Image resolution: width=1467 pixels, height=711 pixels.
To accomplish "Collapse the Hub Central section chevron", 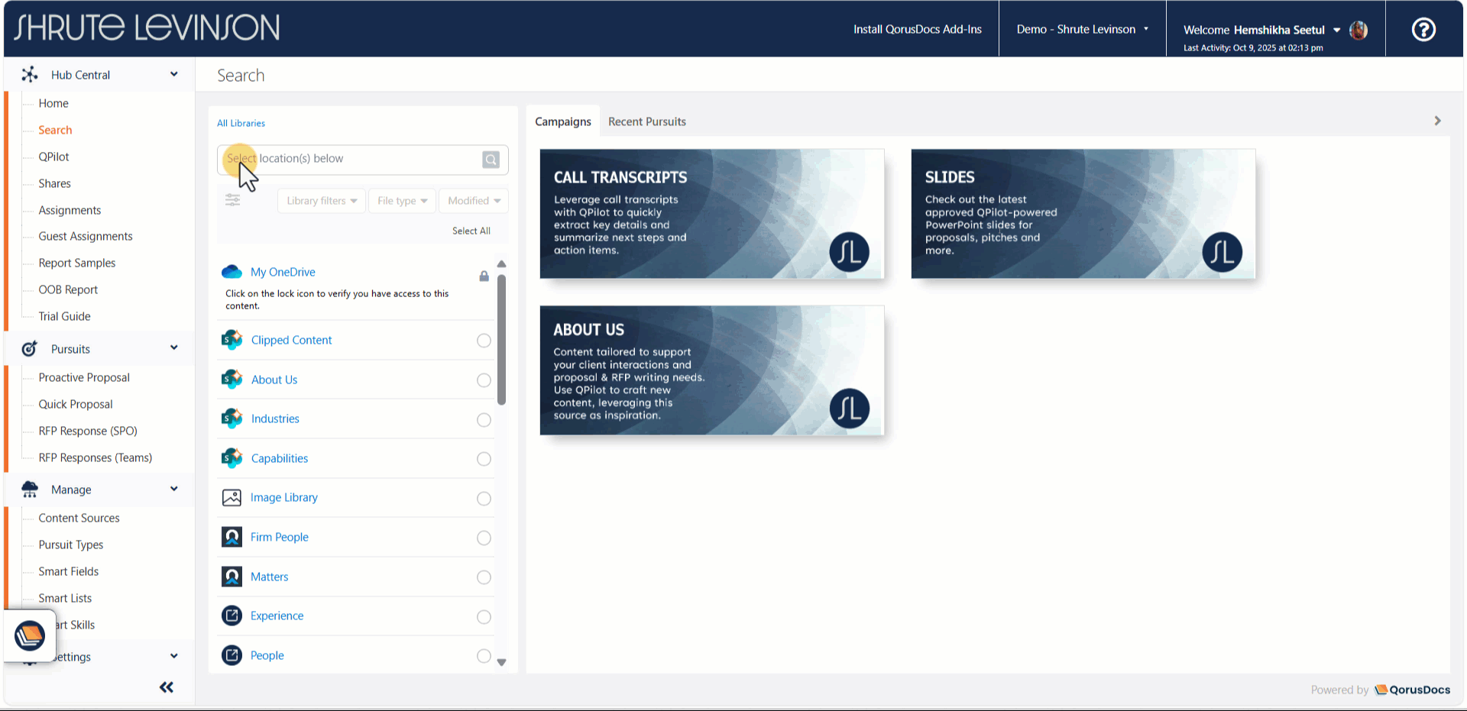I will click(x=173, y=74).
